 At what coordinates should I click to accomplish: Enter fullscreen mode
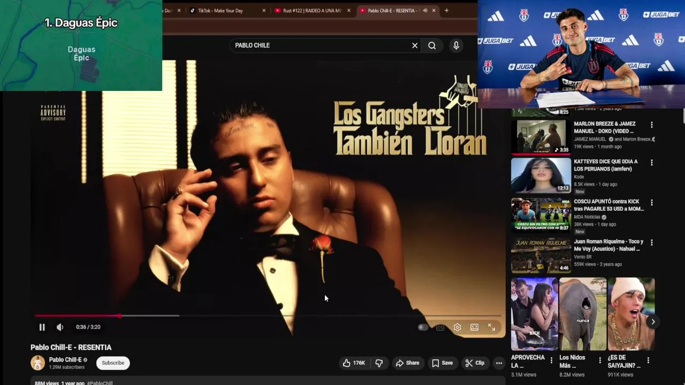491,327
